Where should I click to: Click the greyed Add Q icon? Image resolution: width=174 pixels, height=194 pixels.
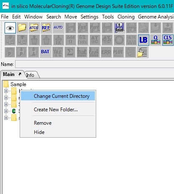(71, 40)
